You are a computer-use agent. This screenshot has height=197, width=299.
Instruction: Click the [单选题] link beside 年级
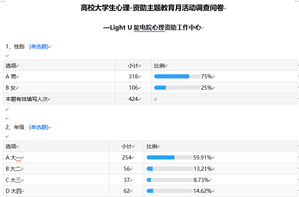click(x=39, y=127)
